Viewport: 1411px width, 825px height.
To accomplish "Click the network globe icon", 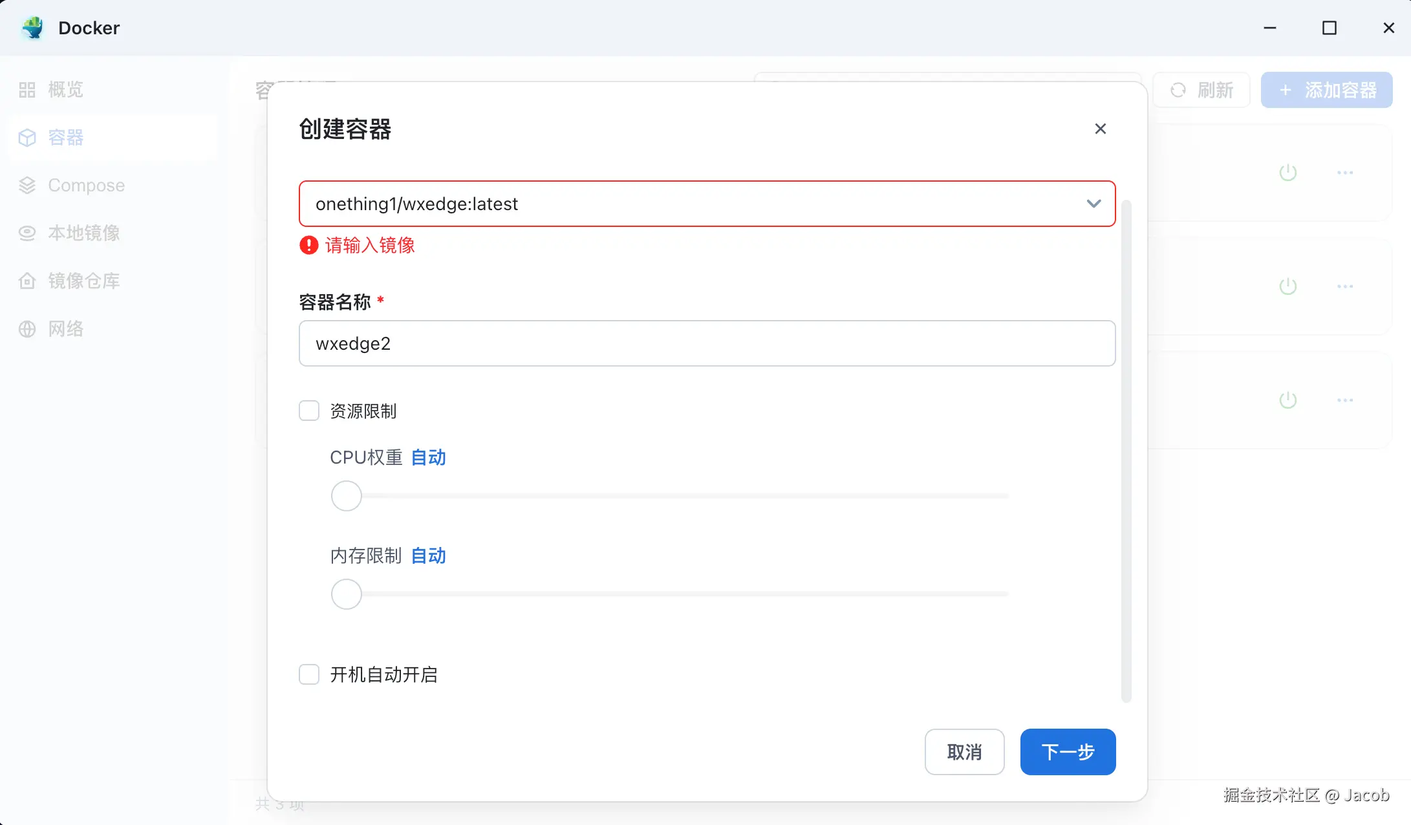I will [27, 329].
